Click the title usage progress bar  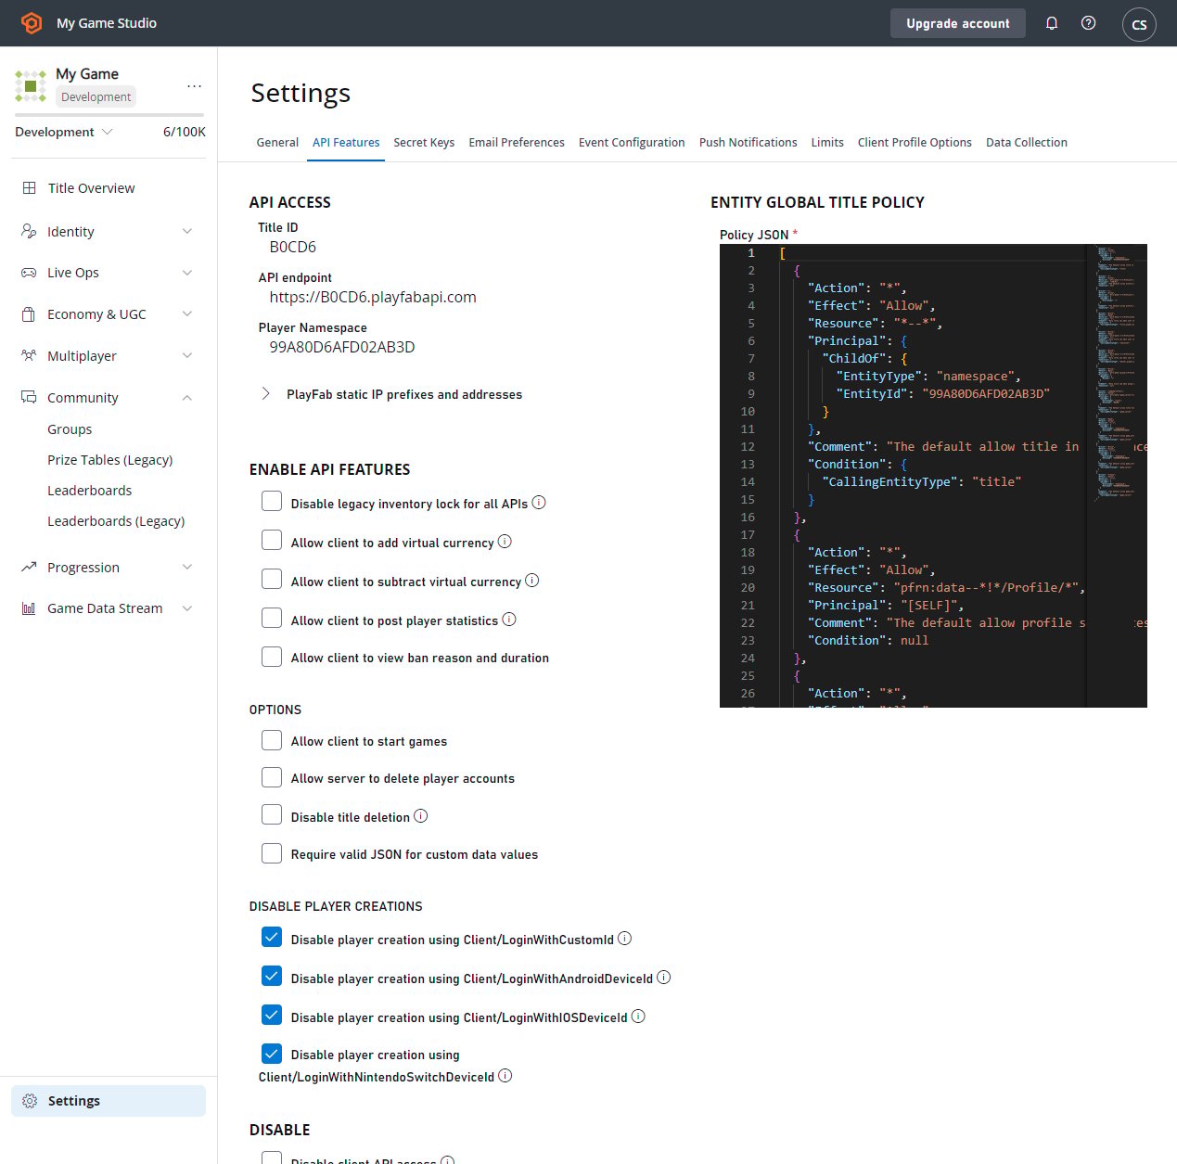pos(109,115)
